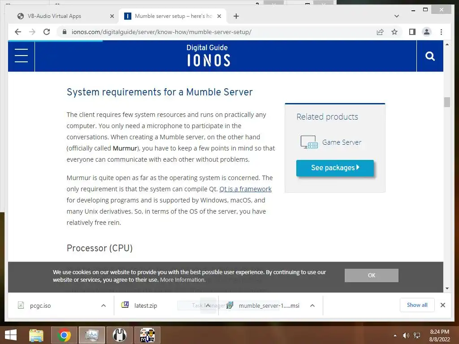The height and width of the screenshot is (344, 459).
Task: Click the See packages button
Action: [x=335, y=168]
